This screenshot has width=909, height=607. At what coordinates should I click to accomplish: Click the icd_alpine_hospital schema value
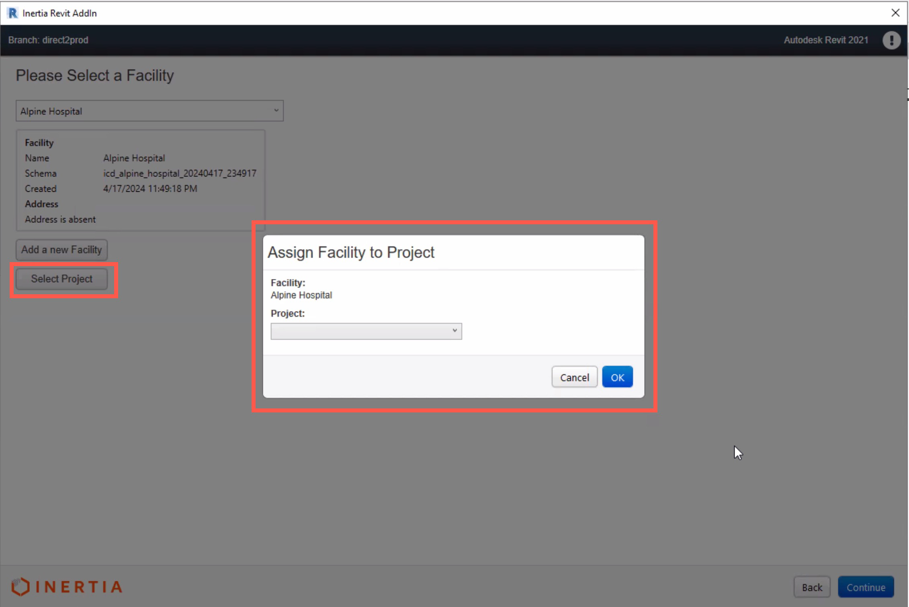click(x=180, y=173)
